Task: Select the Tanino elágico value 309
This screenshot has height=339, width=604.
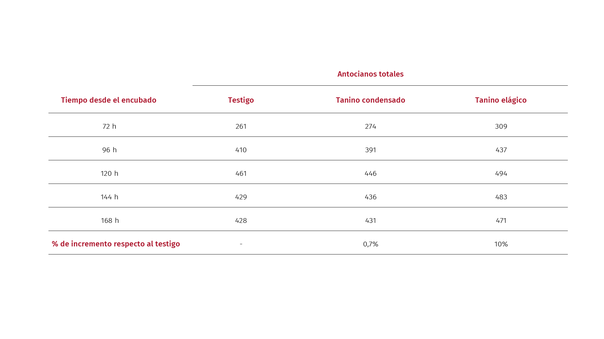Action: 501,126
